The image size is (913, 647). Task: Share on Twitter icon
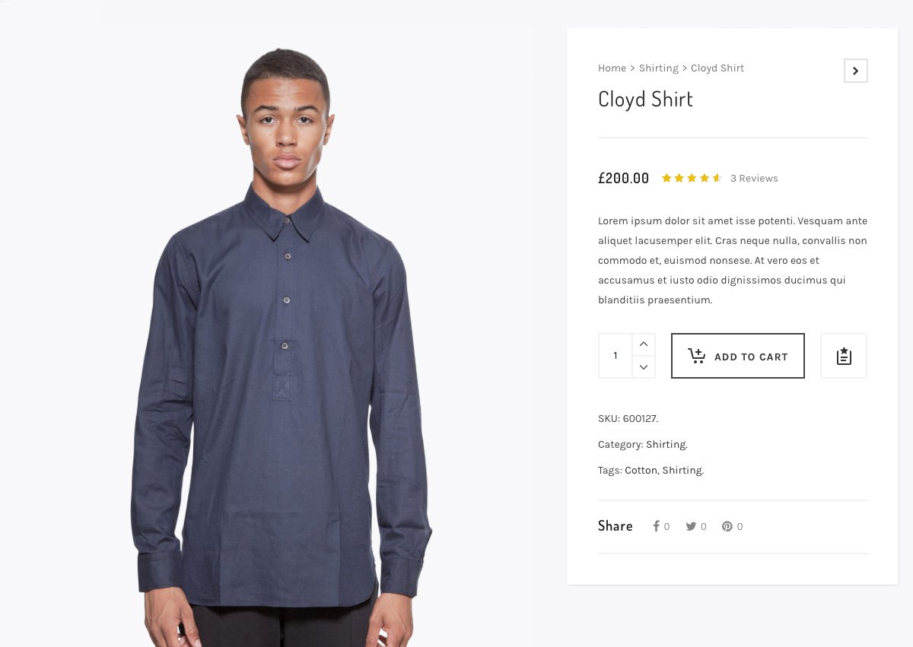[x=691, y=526]
